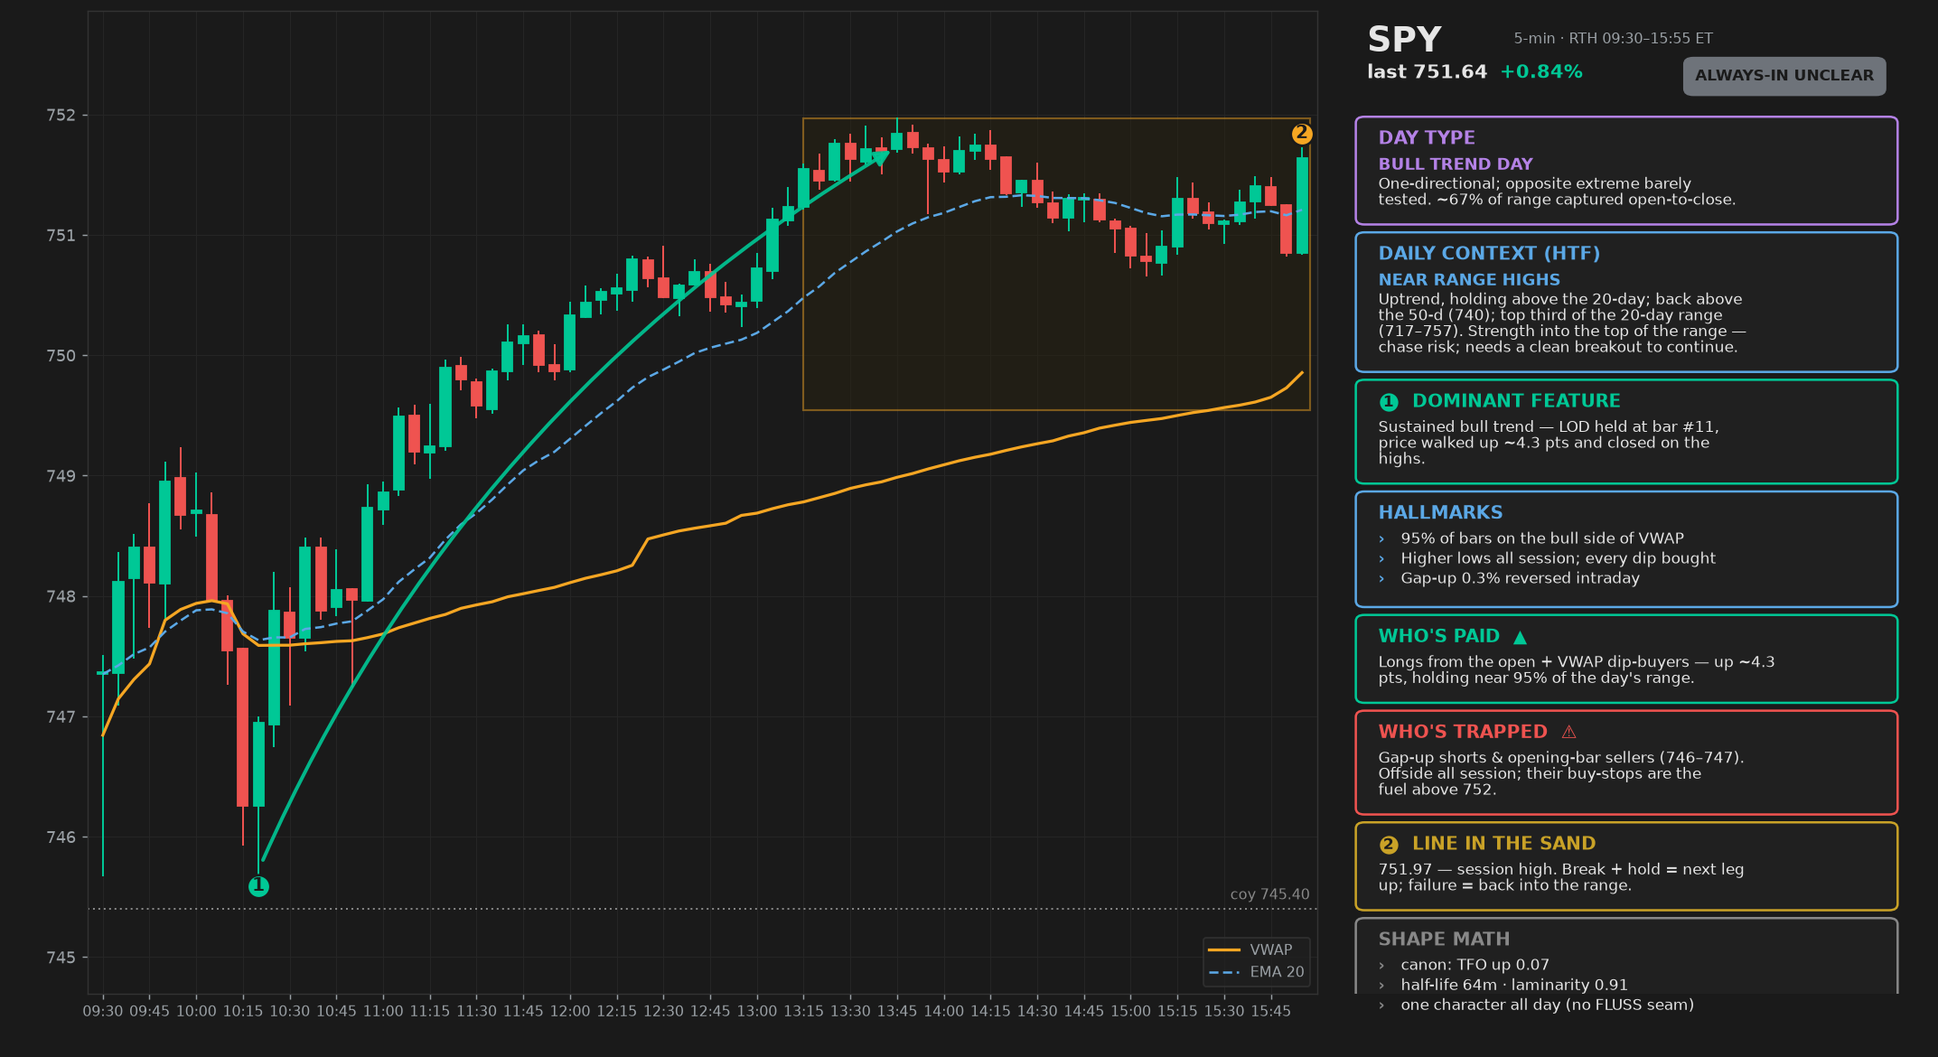This screenshot has height=1057, width=1938.
Task: Click the 747 price axis label
Action: point(61,717)
